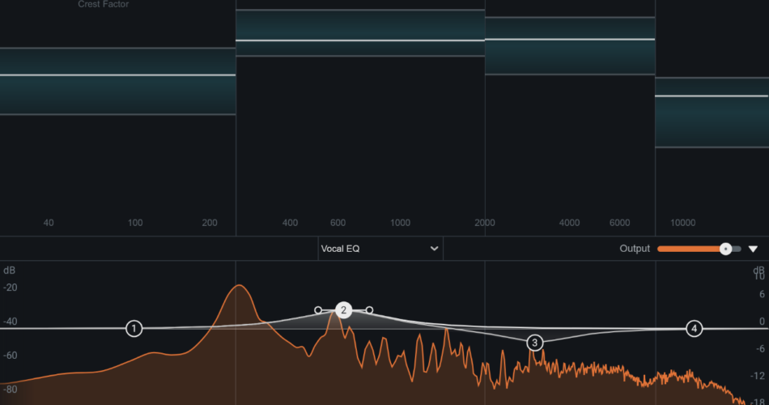Select center line of the 10000 Hz band
769x405 pixels.
coord(712,96)
